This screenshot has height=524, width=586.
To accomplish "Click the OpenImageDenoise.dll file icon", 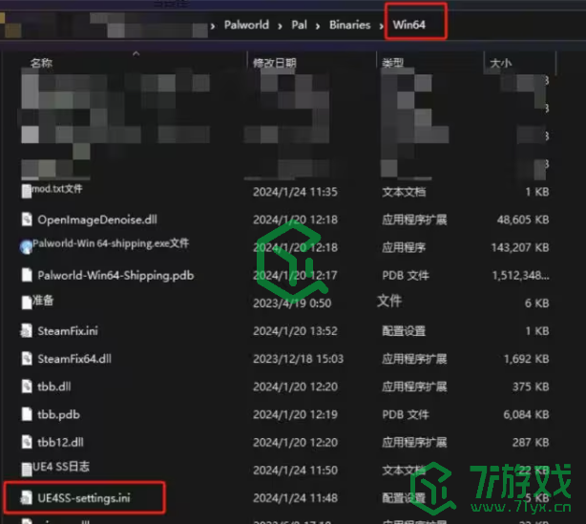I will [28, 220].
